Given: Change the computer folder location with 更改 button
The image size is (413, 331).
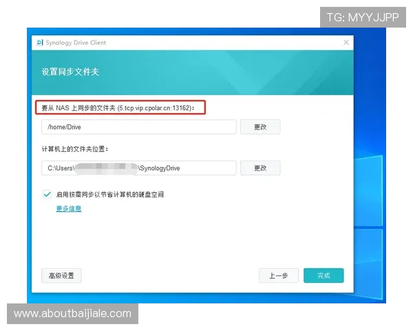Looking at the screenshot, I should click(x=260, y=168).
